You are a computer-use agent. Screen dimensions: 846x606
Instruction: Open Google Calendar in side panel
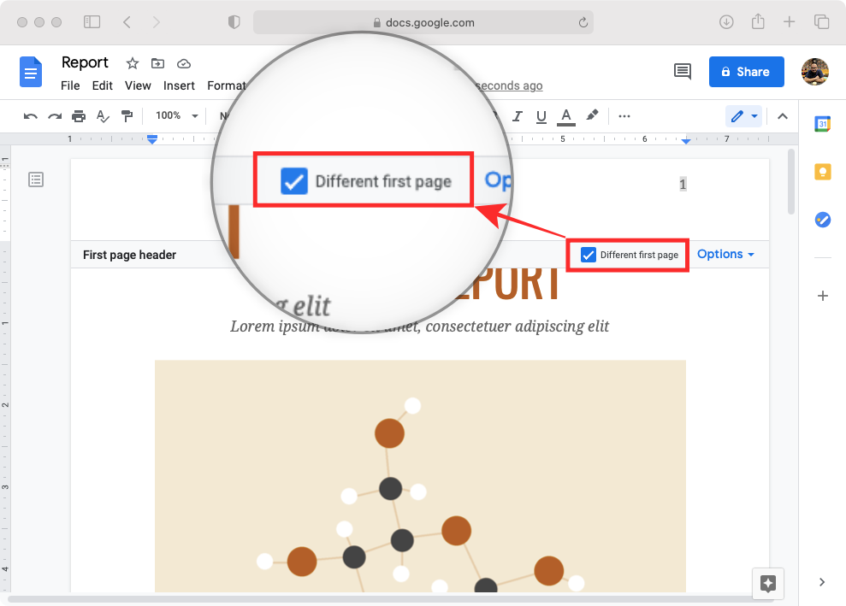(x=822, y=124)
